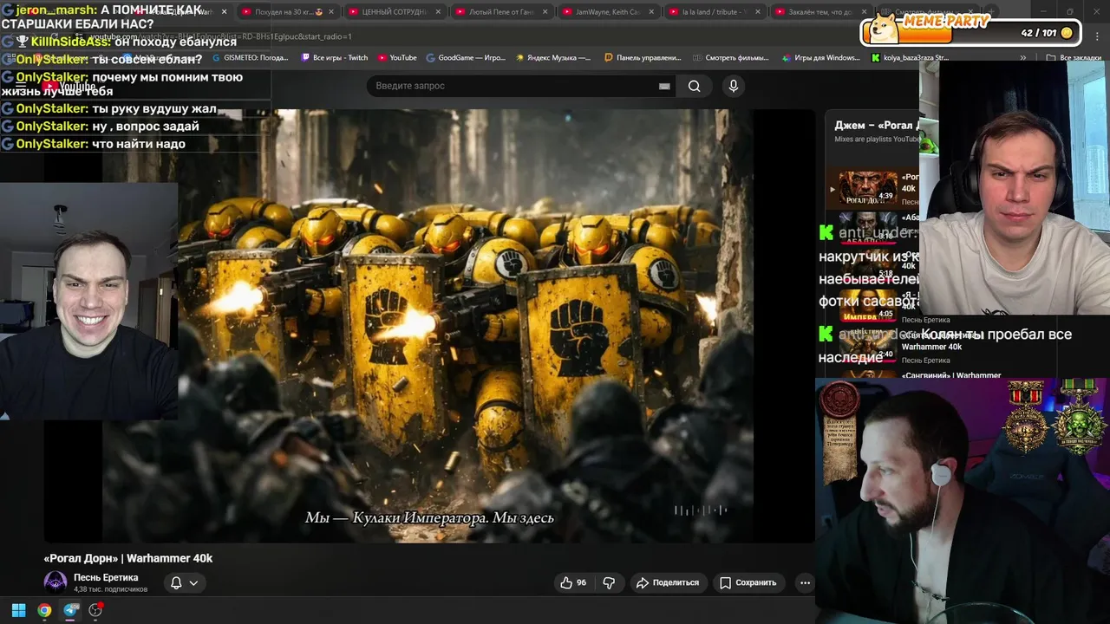This screenshot has height=624, width=1110.
Task: Open Google Chrome from the taskbar
Action: [44, 610]
